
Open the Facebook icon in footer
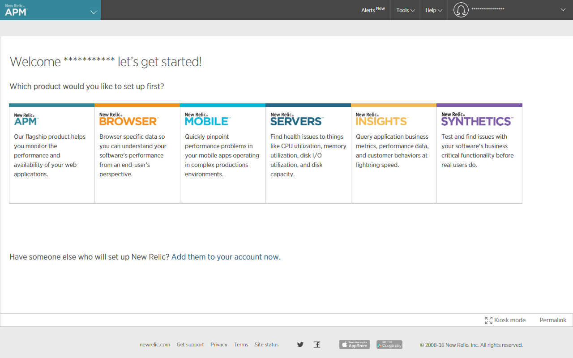tap(317, 345)
